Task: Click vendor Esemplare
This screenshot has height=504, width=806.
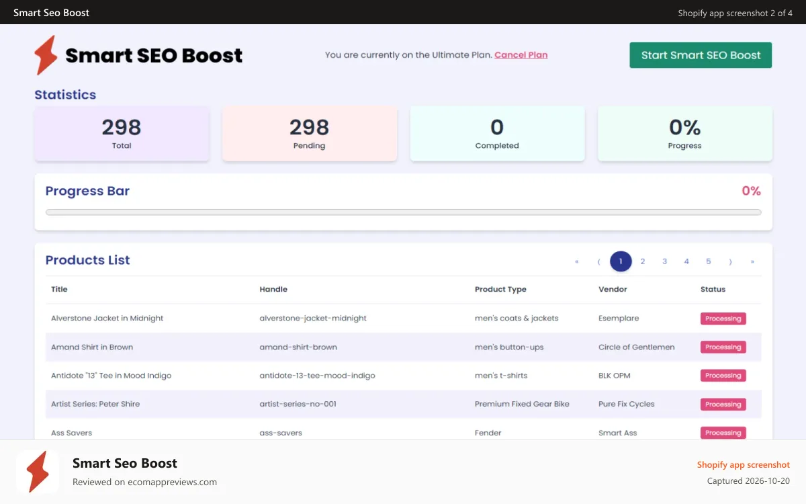Action: click(x=619, y=318)
